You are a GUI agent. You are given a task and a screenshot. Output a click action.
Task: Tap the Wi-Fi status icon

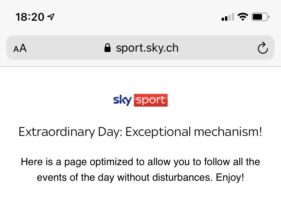pos(243,17)
